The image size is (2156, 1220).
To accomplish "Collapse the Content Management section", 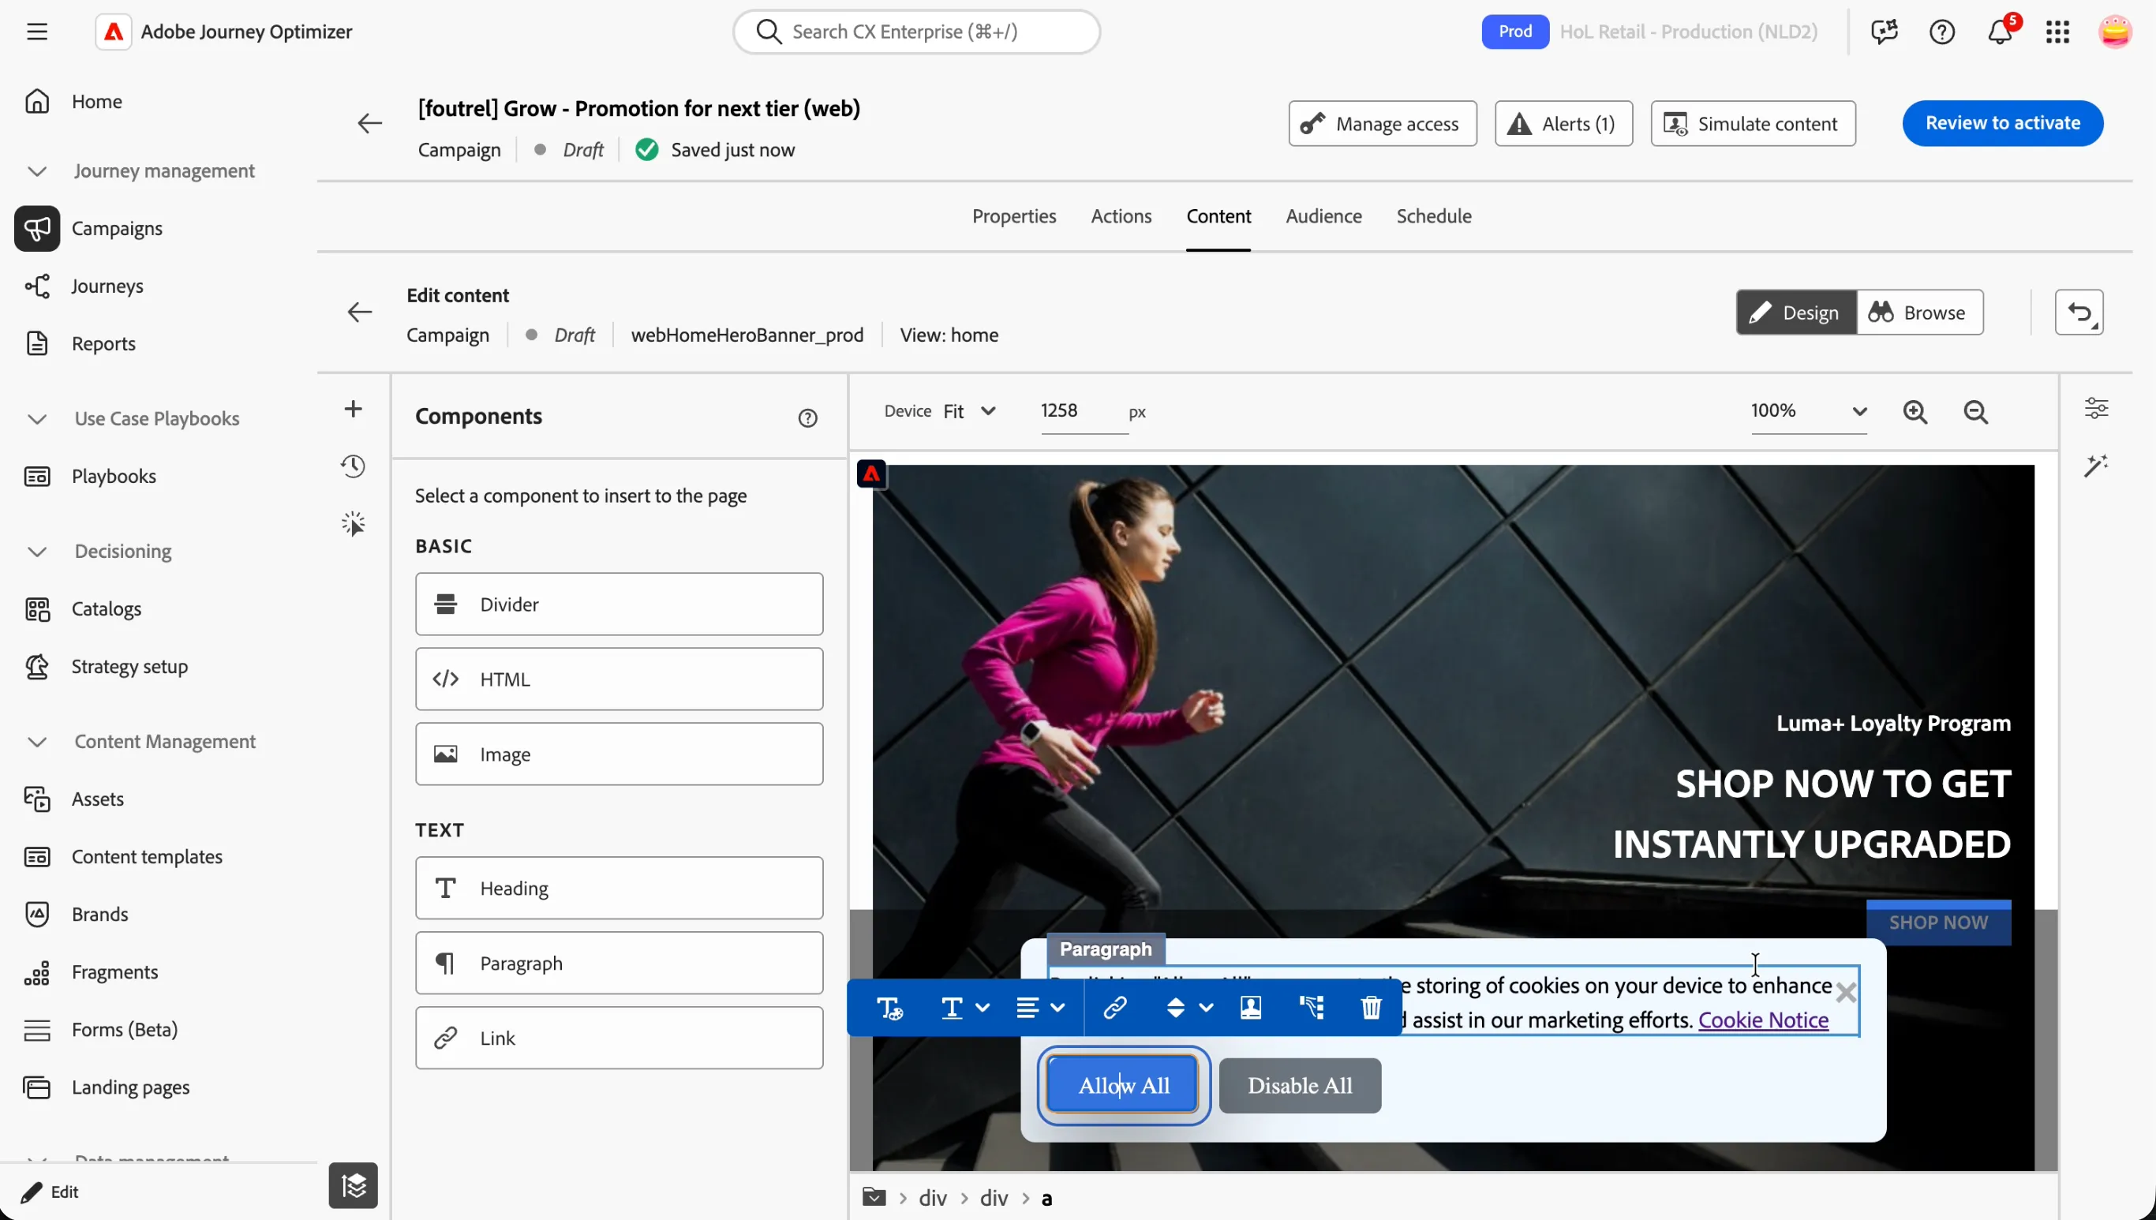I will click(x=37, y=742).
